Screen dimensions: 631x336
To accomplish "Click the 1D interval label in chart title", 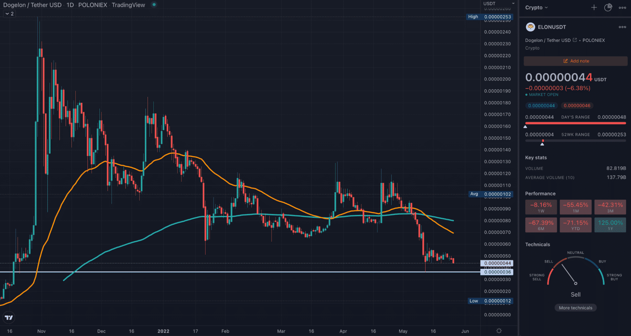I will click(70, 5).
